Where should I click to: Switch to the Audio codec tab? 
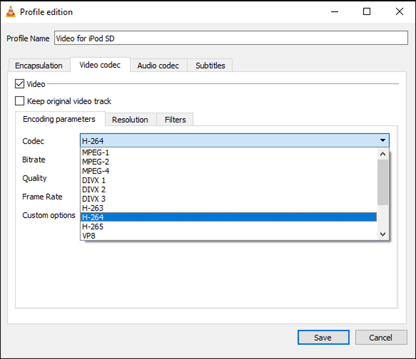pyautogui.click(x=158, y=65)
